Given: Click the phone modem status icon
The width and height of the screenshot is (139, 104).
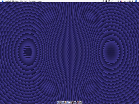Looking at the screenshot, I should pos(118,1).
